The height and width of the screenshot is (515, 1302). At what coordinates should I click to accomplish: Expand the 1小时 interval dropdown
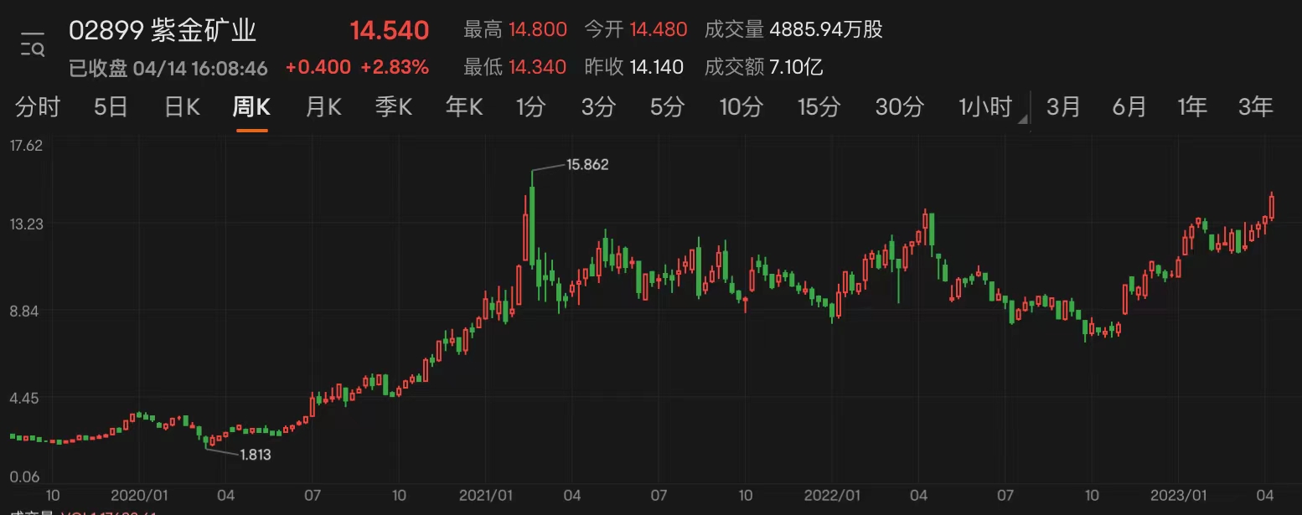994,107
